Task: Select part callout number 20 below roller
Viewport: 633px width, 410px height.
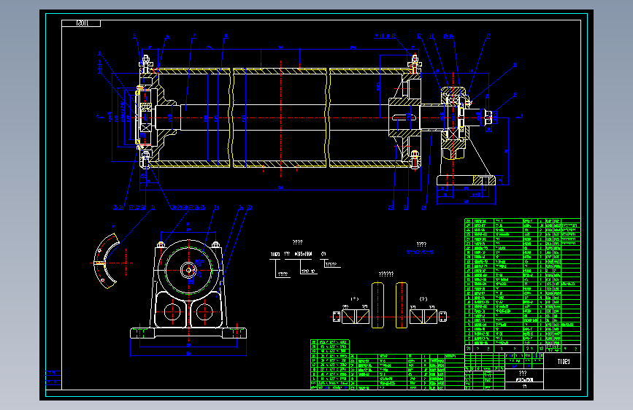Action: point(424,208)
